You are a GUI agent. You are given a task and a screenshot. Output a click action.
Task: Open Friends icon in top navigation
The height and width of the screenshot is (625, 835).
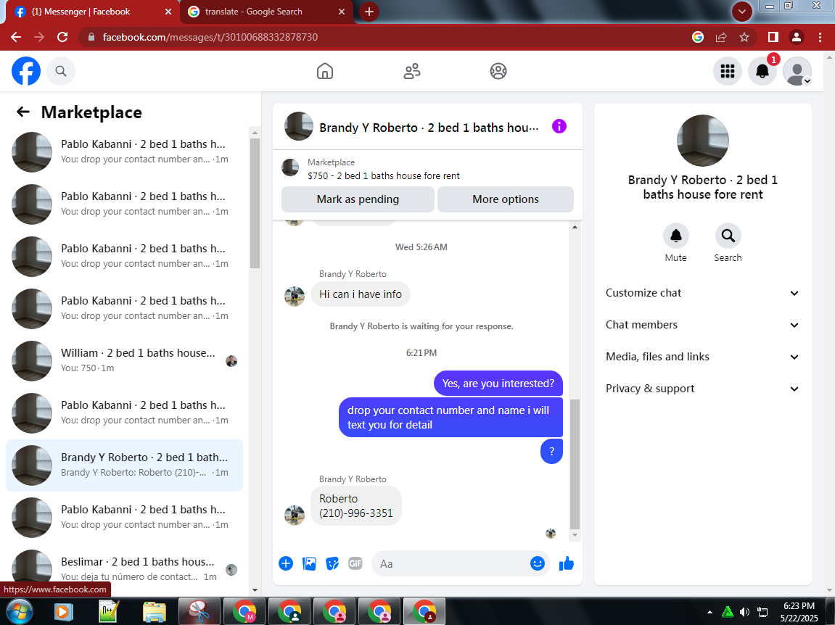point(411,71)
